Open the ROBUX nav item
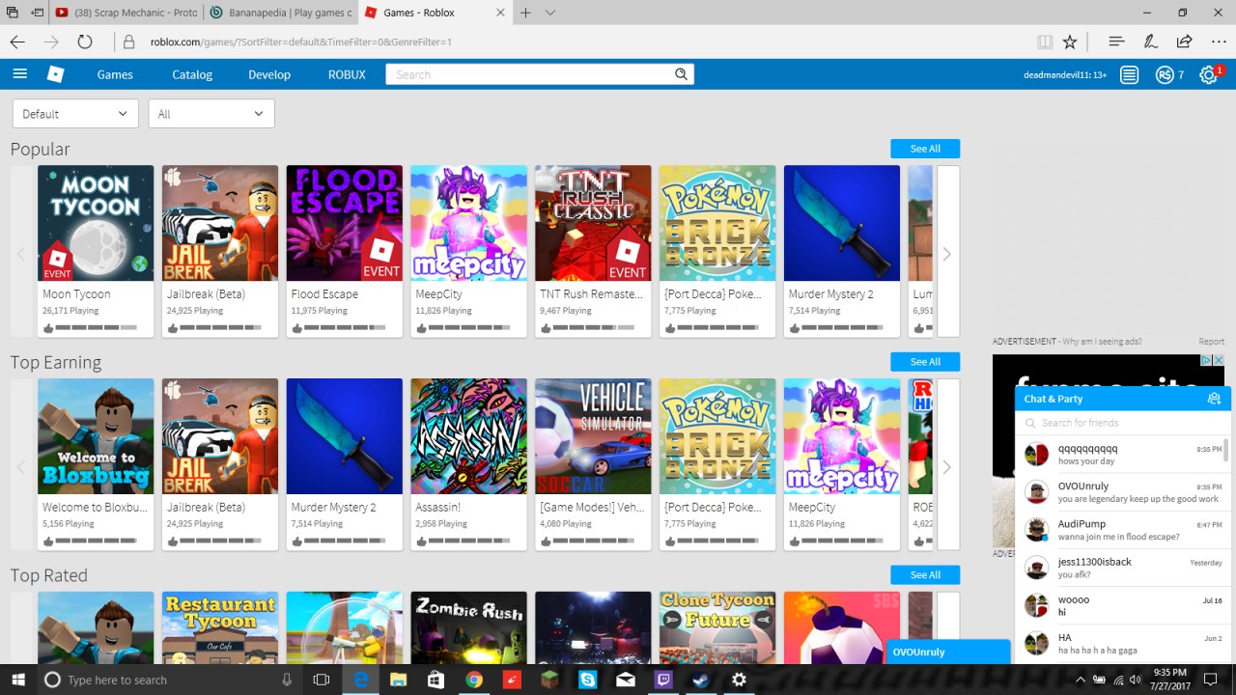This screenshot has height=695, width=1236. pyautogui.click(x=347, y=74)
